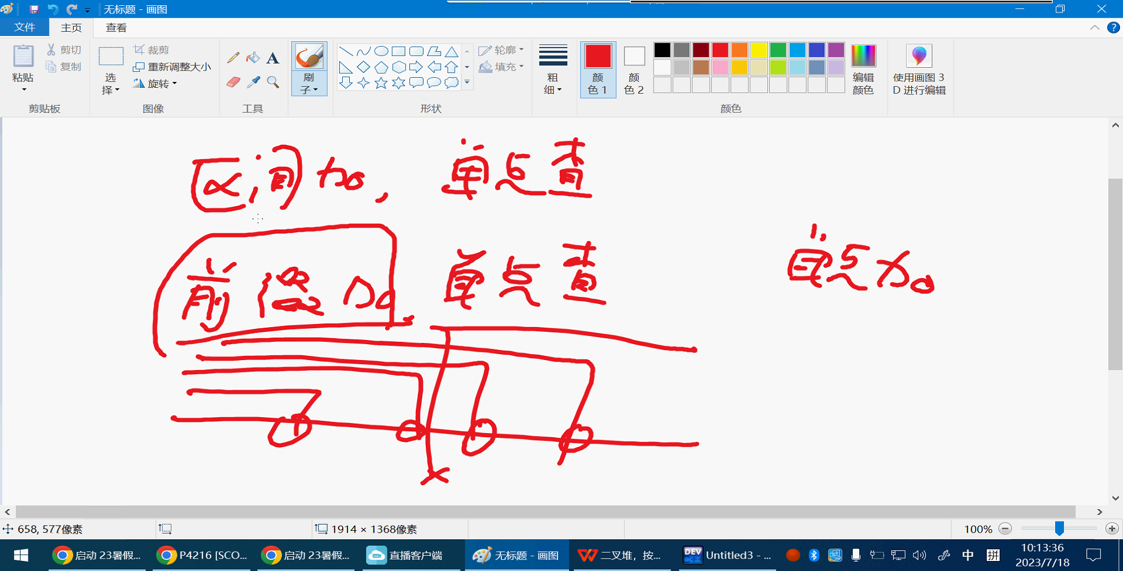Switch to the View ribbon tab

pos(116,28)
